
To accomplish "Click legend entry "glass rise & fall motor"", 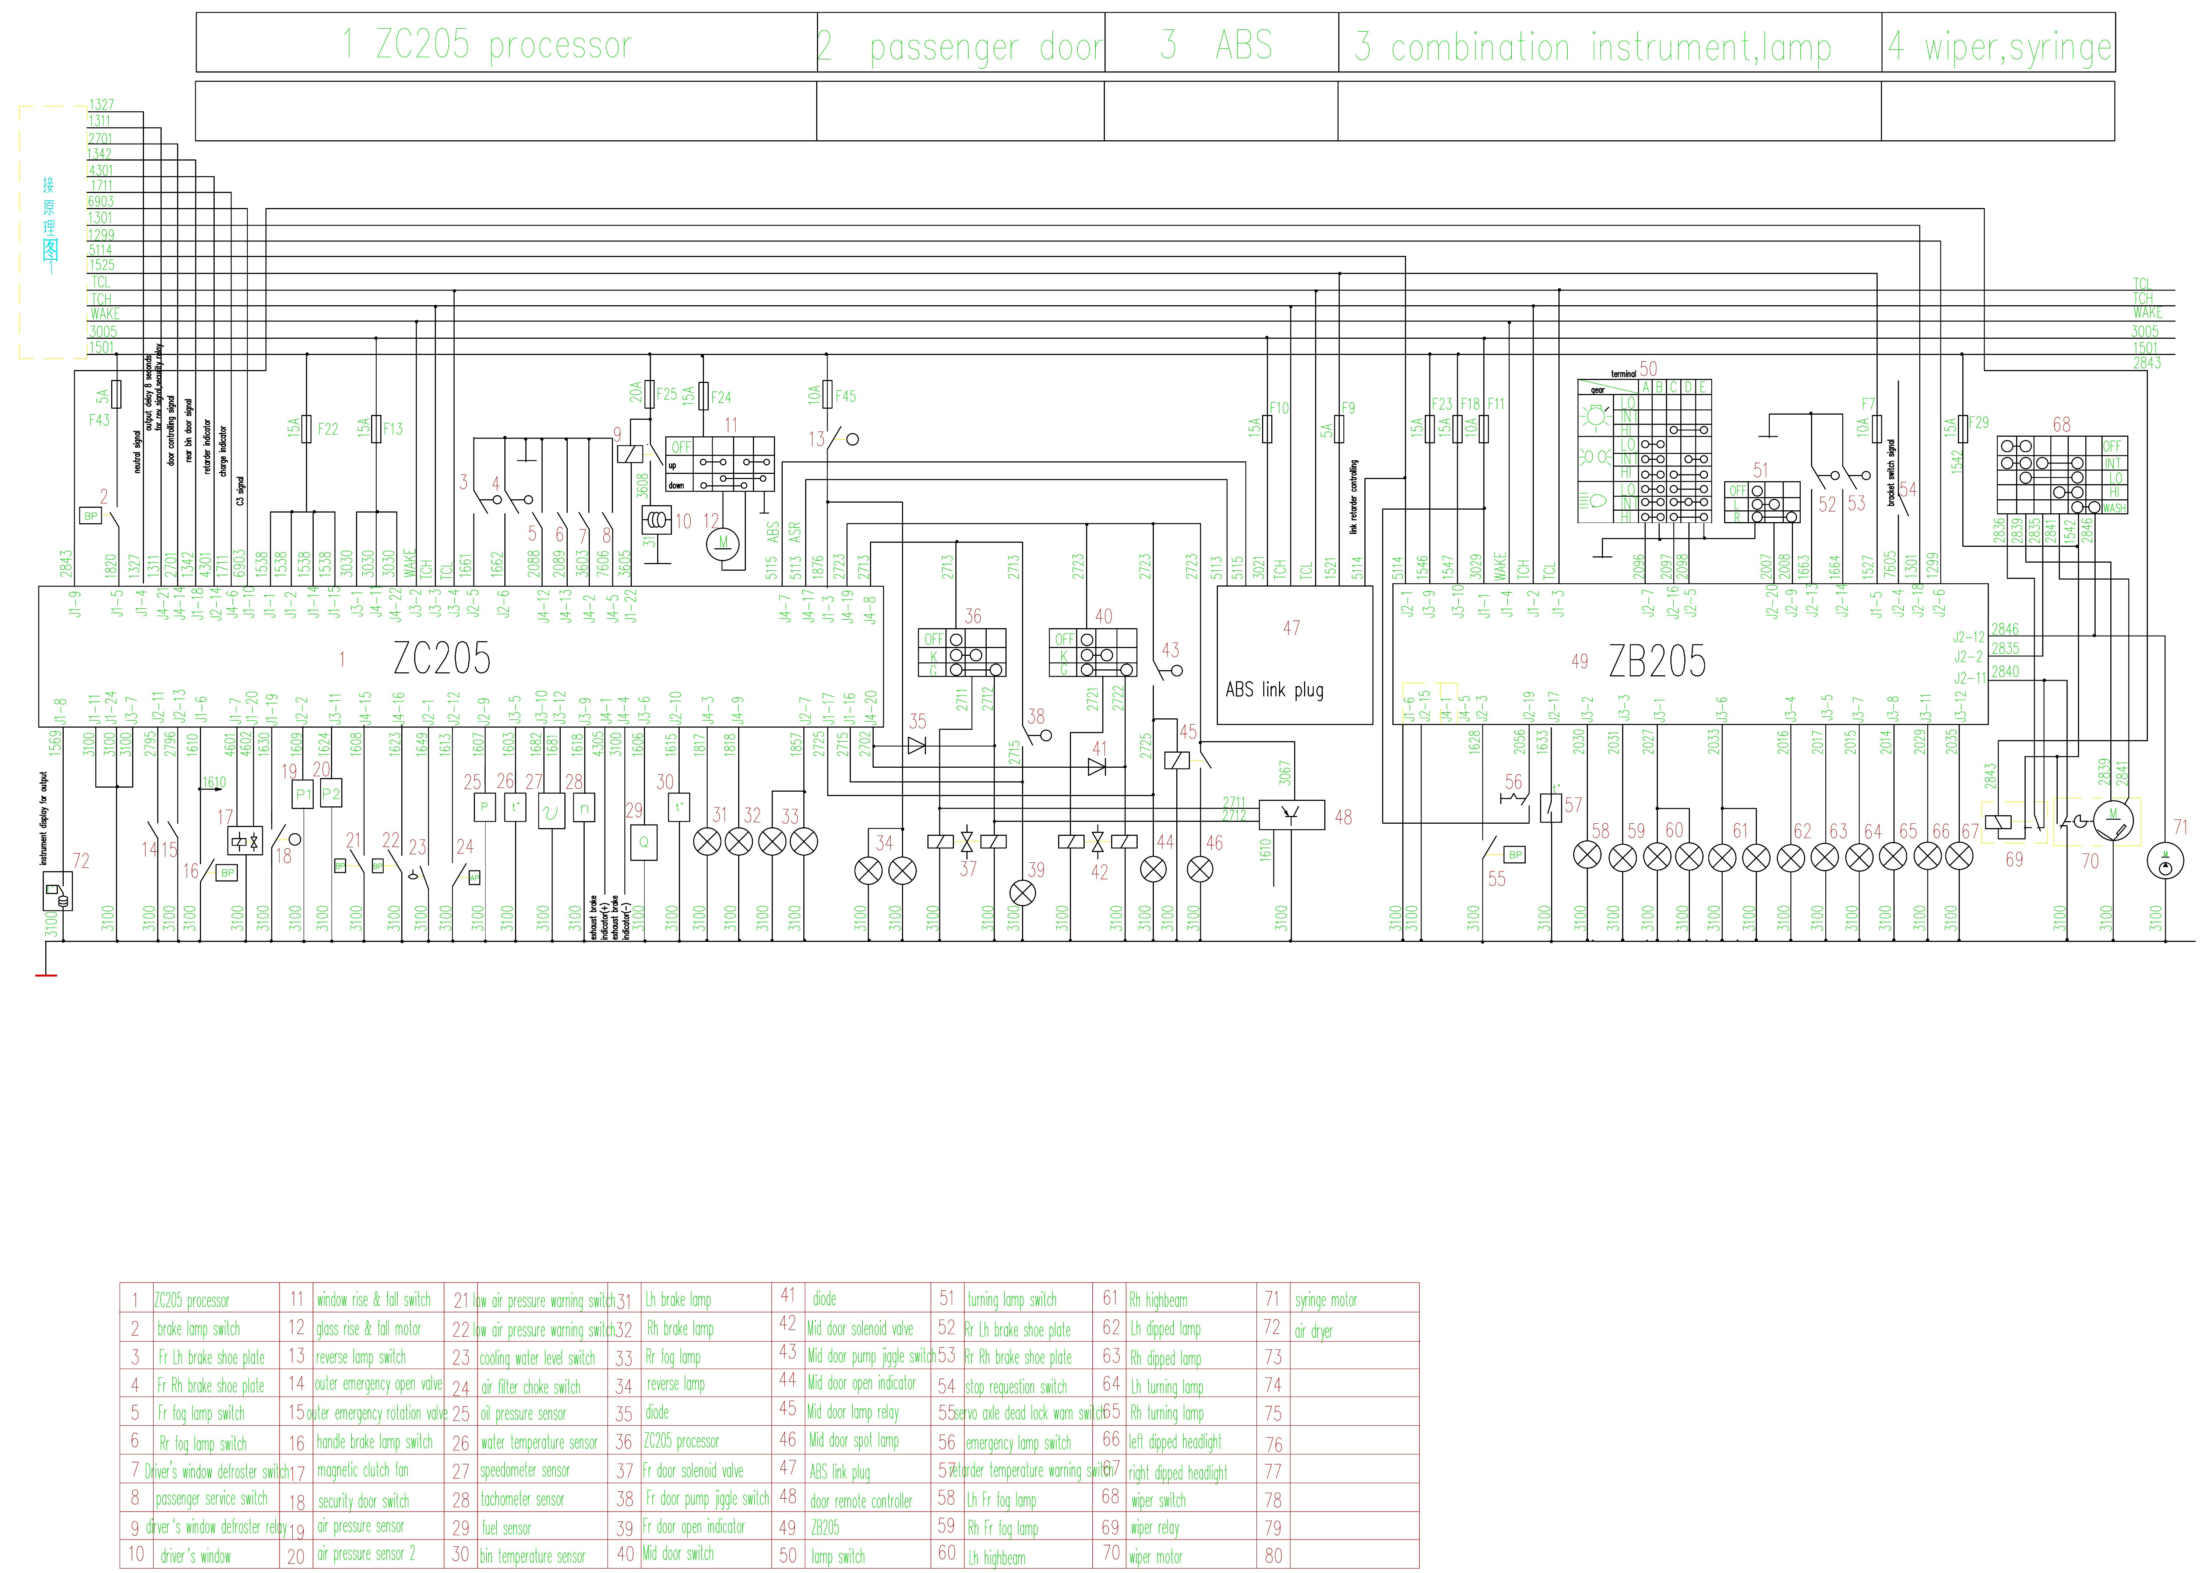I will pyautogui.click(x=369, y=1329).
